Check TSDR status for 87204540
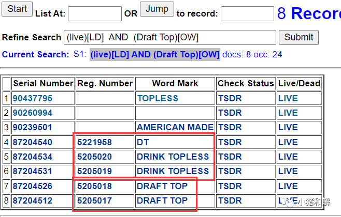 point(230,143)
